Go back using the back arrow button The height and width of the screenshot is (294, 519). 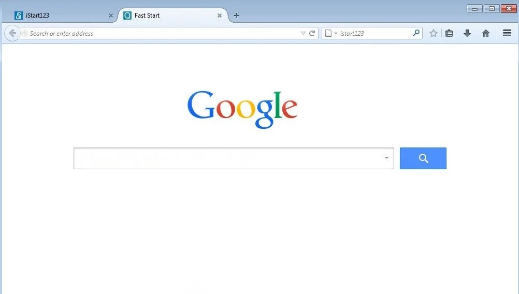point(12,33)
